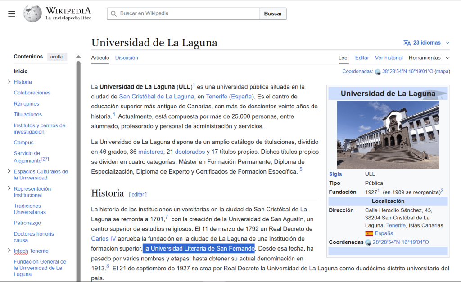This screenshot has width=461, height=282.
Task: Jump to Representación Institucional section
Action: [32, 192]
